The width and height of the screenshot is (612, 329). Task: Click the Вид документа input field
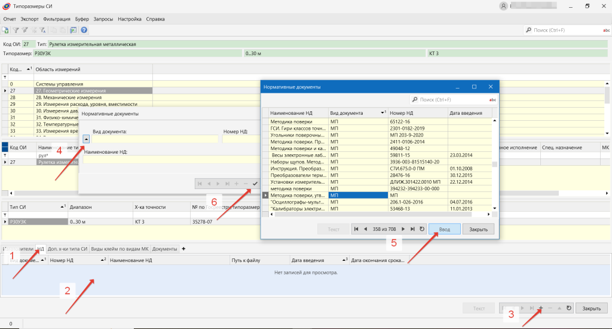155,139
